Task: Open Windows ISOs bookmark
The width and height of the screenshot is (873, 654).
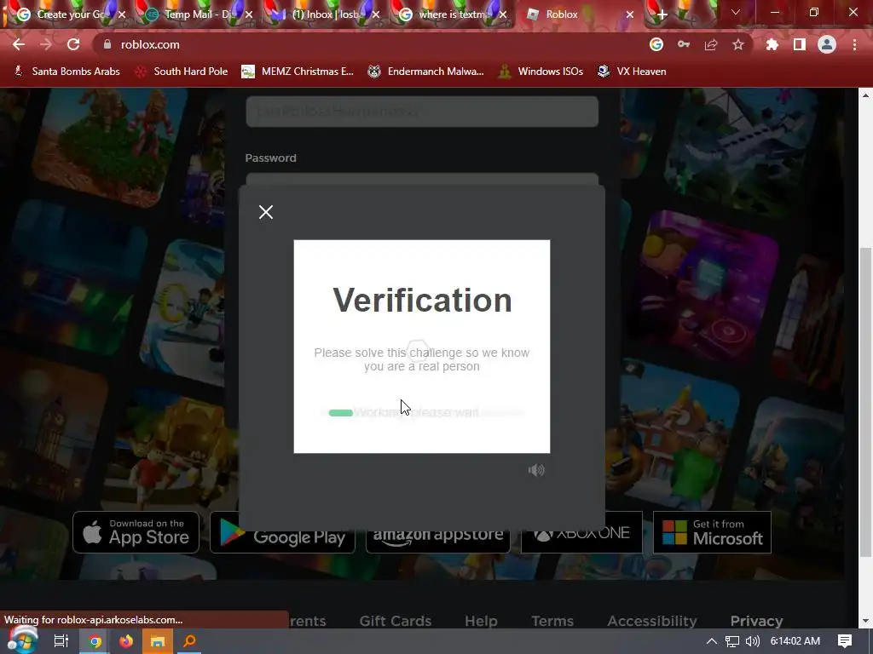Action: 541,72
